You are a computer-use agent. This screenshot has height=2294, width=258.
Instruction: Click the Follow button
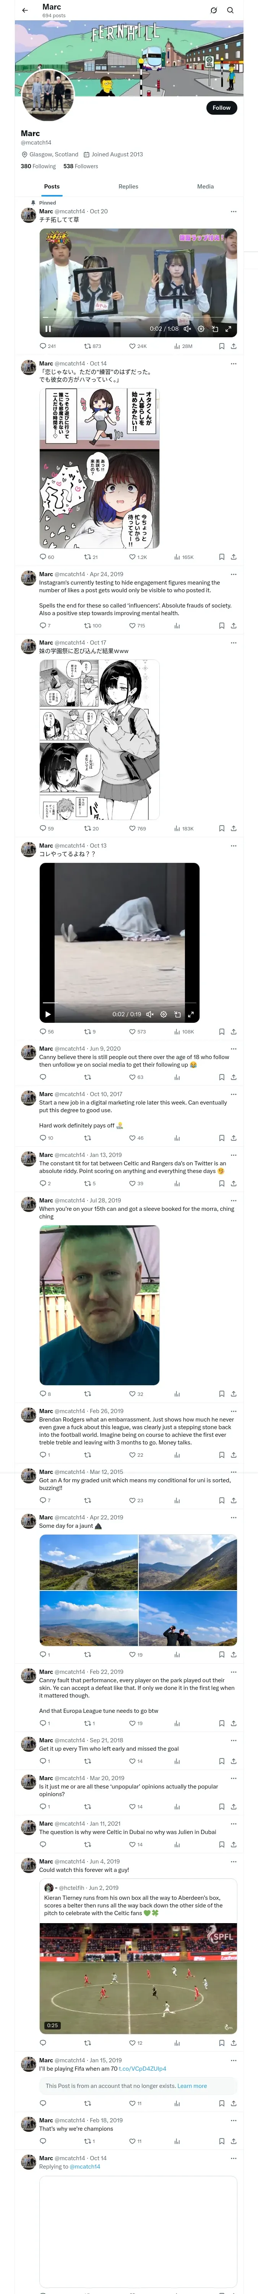tap(221, 108)
